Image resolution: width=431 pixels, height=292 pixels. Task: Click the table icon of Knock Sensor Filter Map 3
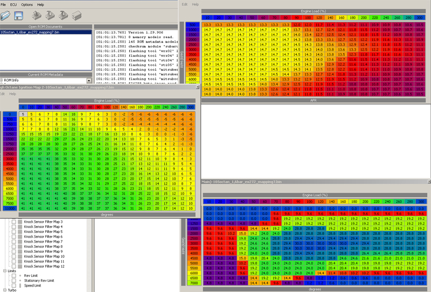pyautogui.click(x=20, y=222)
